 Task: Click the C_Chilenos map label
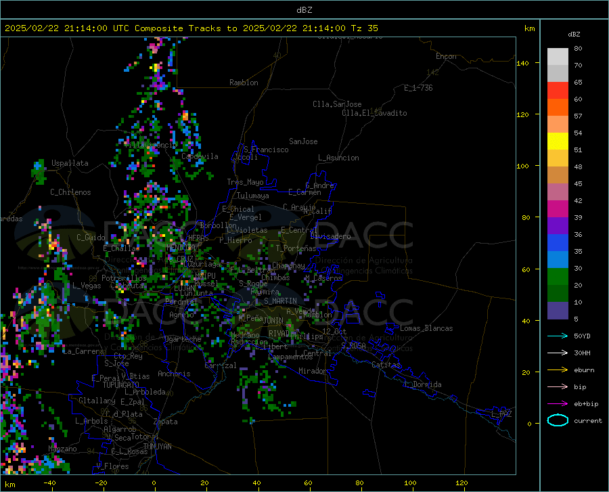70,192
